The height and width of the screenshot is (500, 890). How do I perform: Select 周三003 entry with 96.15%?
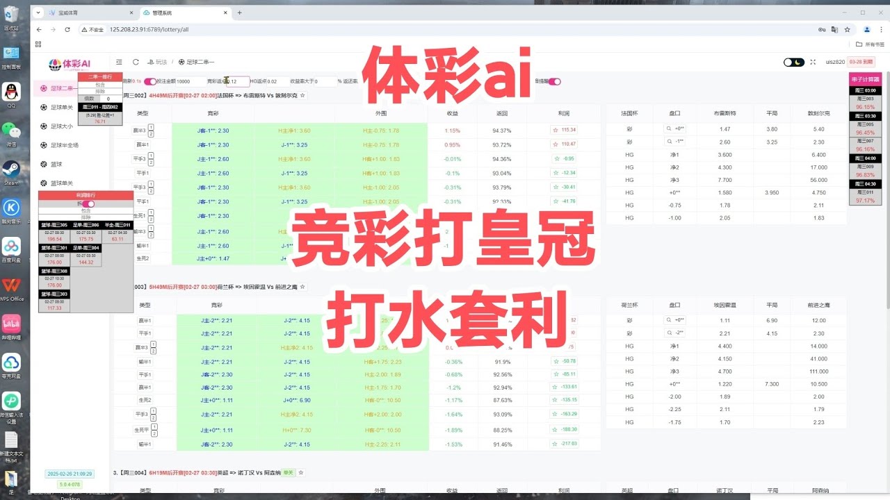(865, 103)
